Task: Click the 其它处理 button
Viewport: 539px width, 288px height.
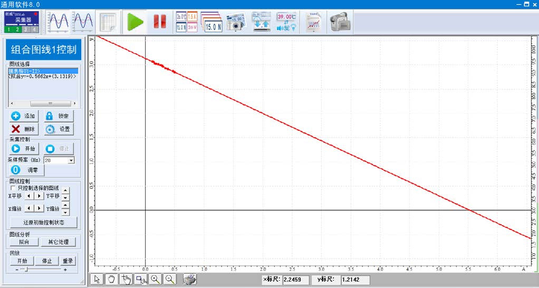Action: point(58,242)
